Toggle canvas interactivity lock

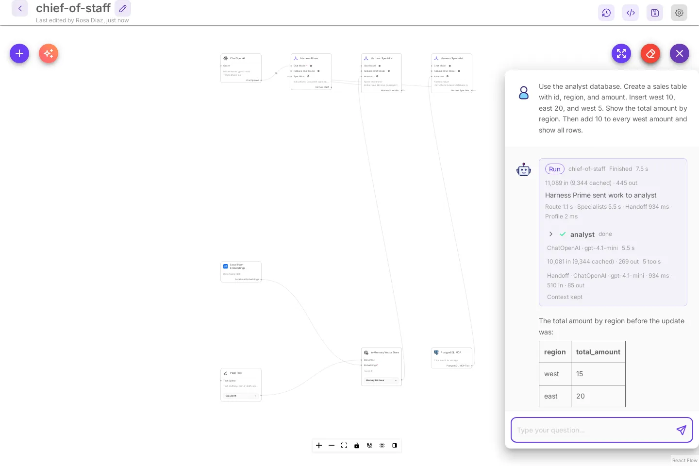tap(357, 445)
